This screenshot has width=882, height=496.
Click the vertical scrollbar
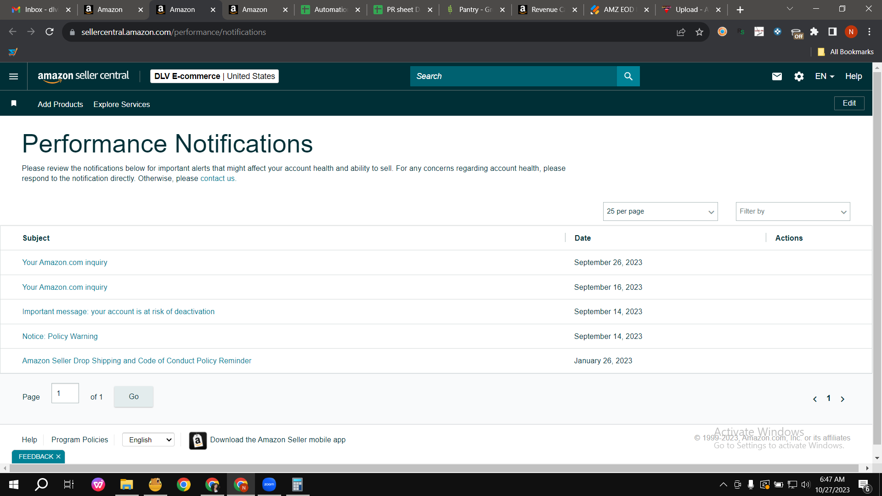pyautogui.click(x=877, y=257)
